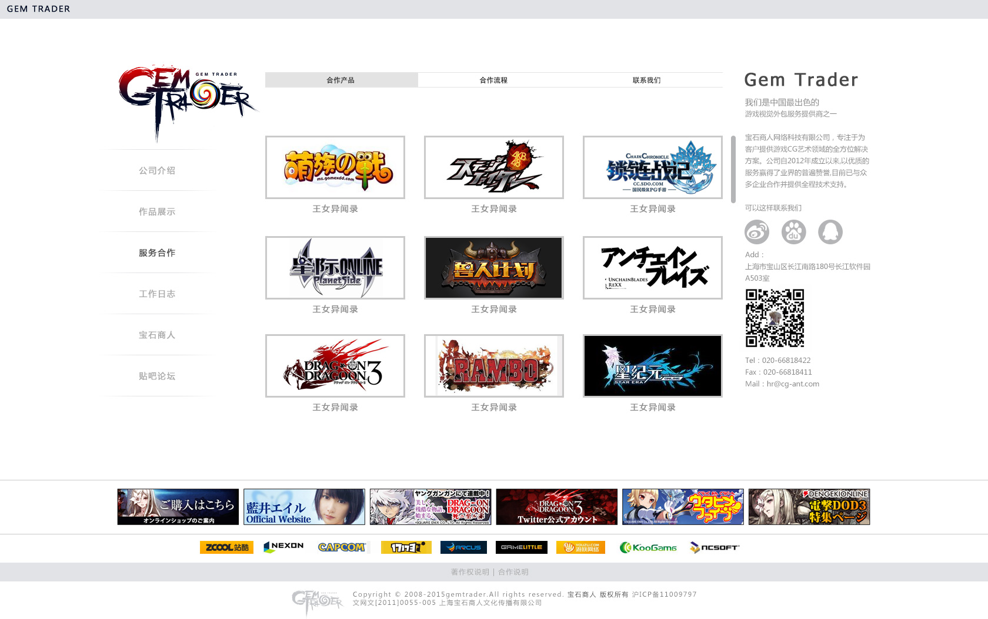Click the ヤングガンガン serialization banner
Viewport: 988px width, 619px height.
pos(430,507)
